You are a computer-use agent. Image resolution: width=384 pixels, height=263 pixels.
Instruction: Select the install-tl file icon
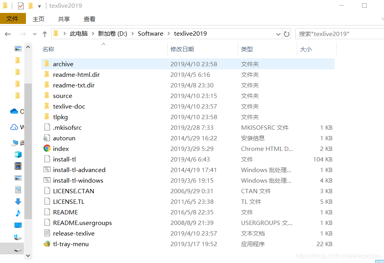[x=47, y=159]
